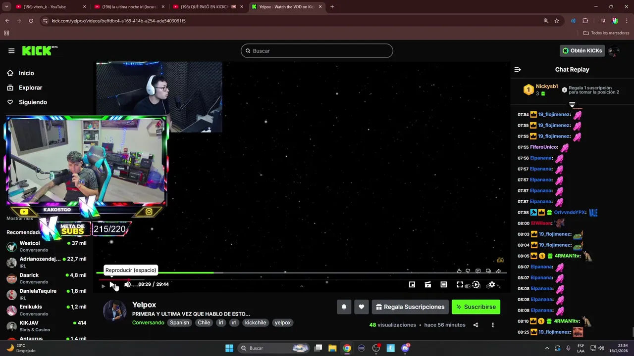Click the KICK logo
Viewport: 634px width, 356px height.
tap(40, 50)
